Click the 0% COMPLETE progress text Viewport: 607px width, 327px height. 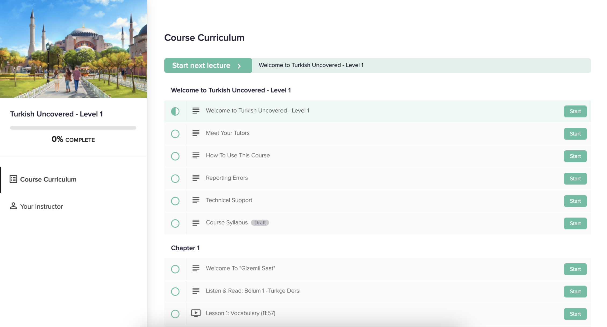(73, 139)
